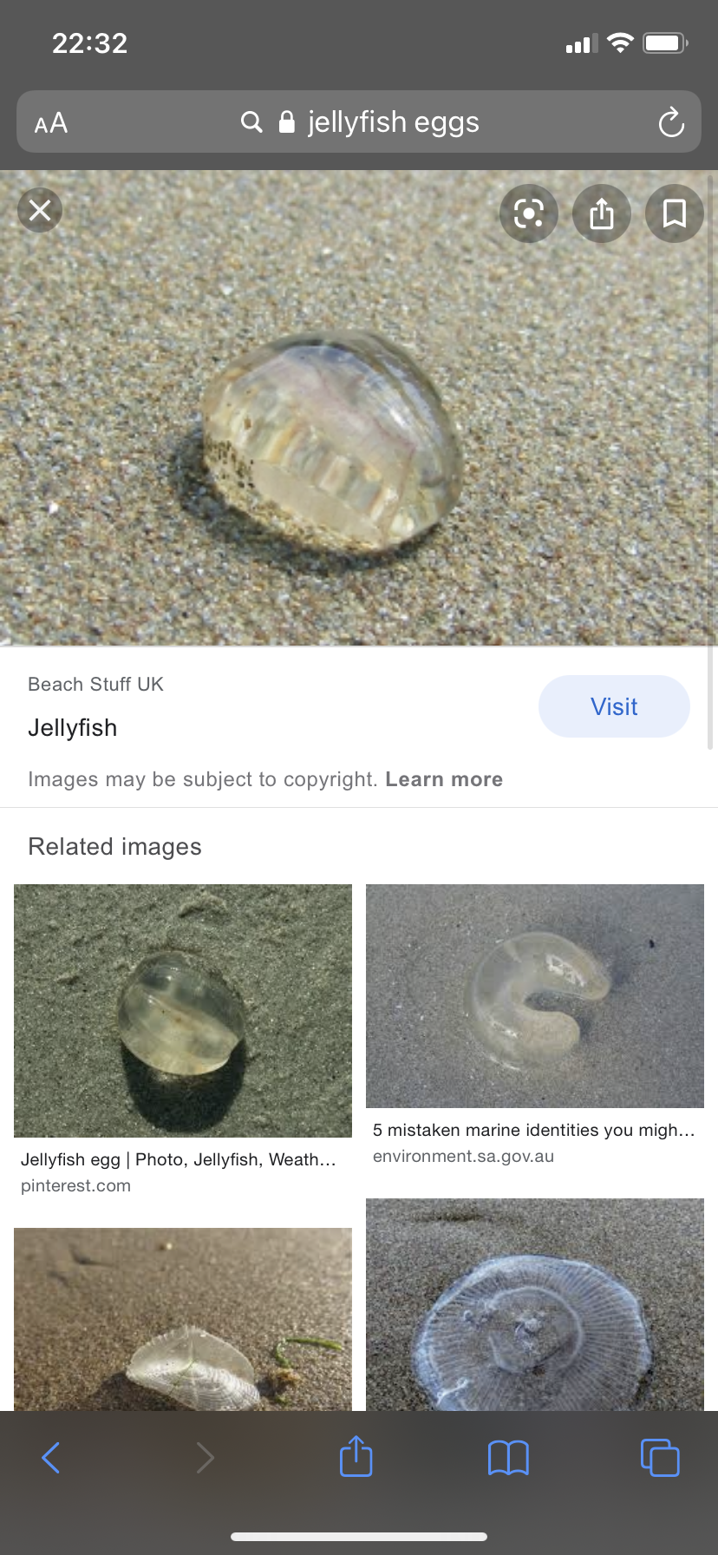718x1555 pixels.
Task: Close the image preview with X
Action: (40, 211)
